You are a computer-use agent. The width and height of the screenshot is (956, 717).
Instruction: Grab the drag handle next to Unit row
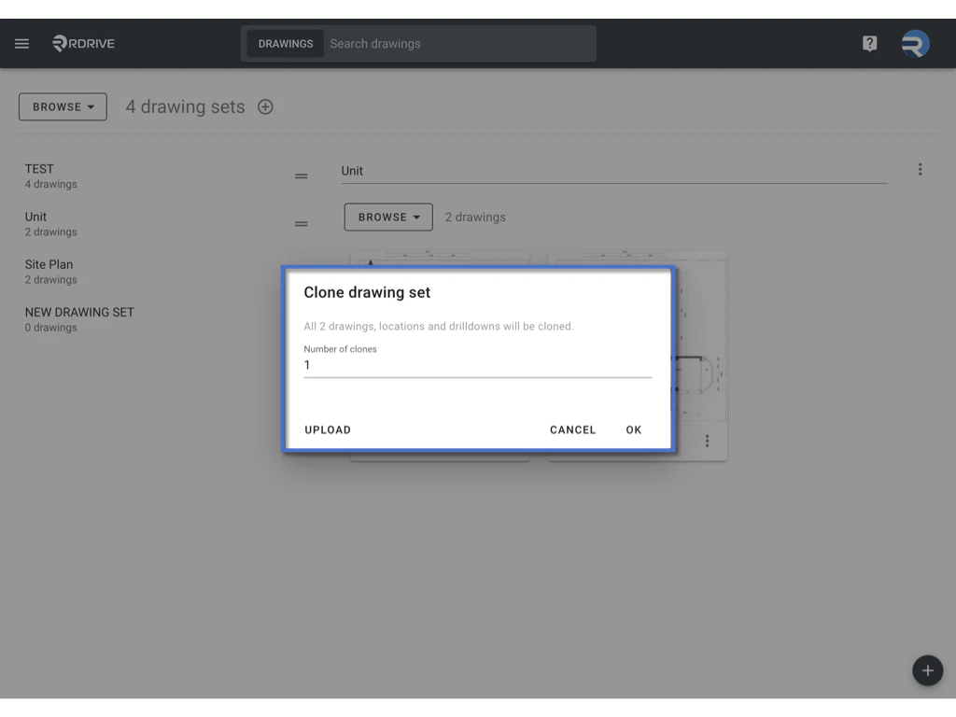(302, 224)
